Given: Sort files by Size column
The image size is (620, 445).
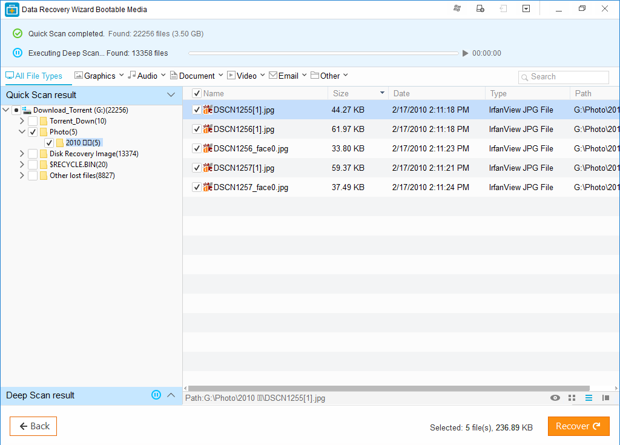Looking at the screenshot, I should (358, 93).
